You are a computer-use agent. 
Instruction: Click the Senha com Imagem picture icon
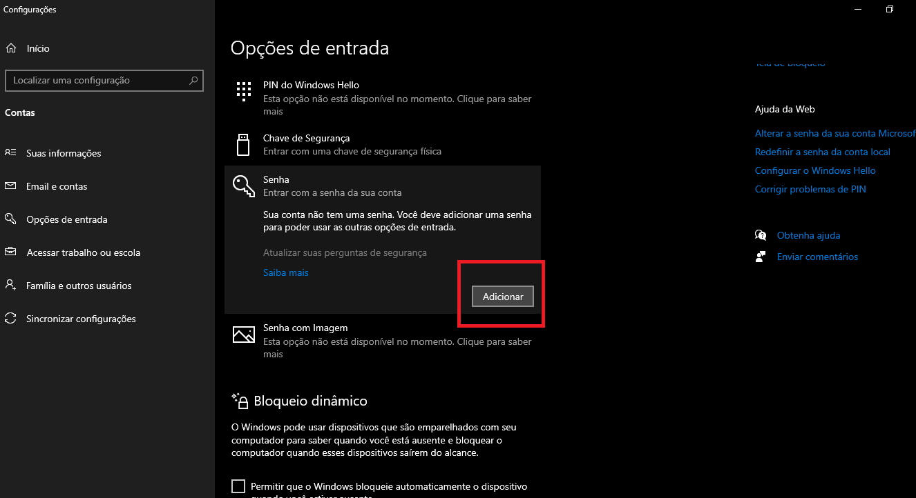(243, 334)
